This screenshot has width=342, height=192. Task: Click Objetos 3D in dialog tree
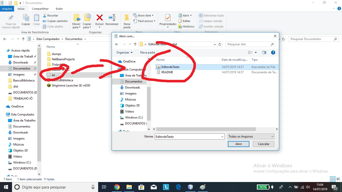tap(132, 105)
